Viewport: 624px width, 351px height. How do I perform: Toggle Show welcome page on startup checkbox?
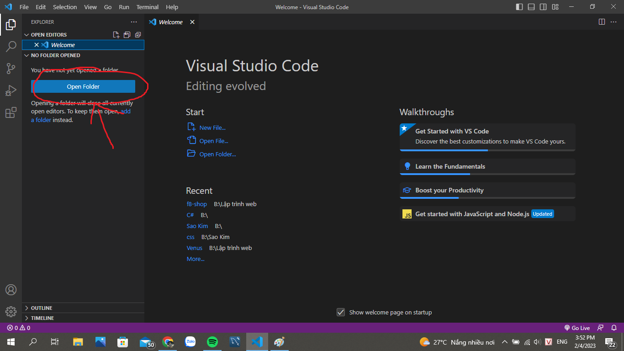pos(341,312)
